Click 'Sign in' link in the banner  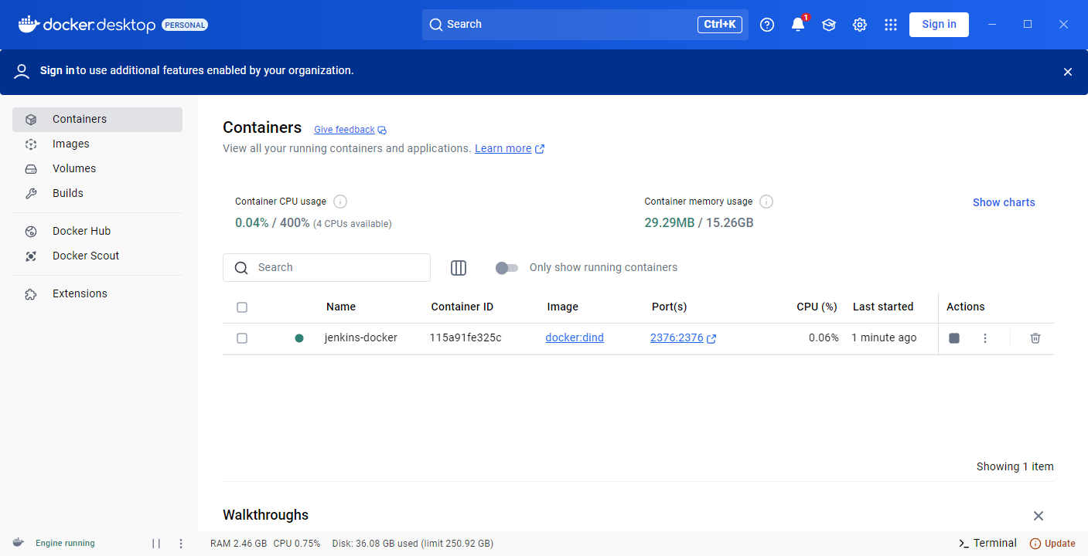(57, 70)
